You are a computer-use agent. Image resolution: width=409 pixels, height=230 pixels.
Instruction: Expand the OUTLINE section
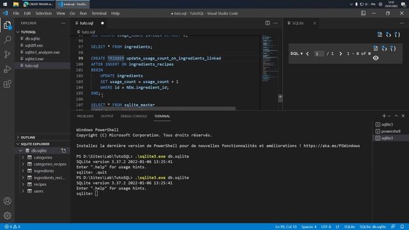point(43,137)
